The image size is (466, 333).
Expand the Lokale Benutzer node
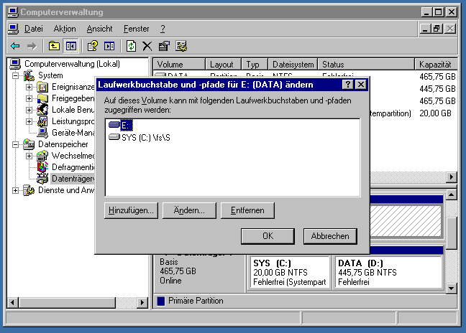coord(29,110)
